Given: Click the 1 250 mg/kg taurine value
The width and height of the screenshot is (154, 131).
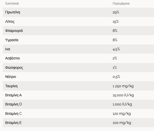Looking at the screenshot, I should point(123,86).
